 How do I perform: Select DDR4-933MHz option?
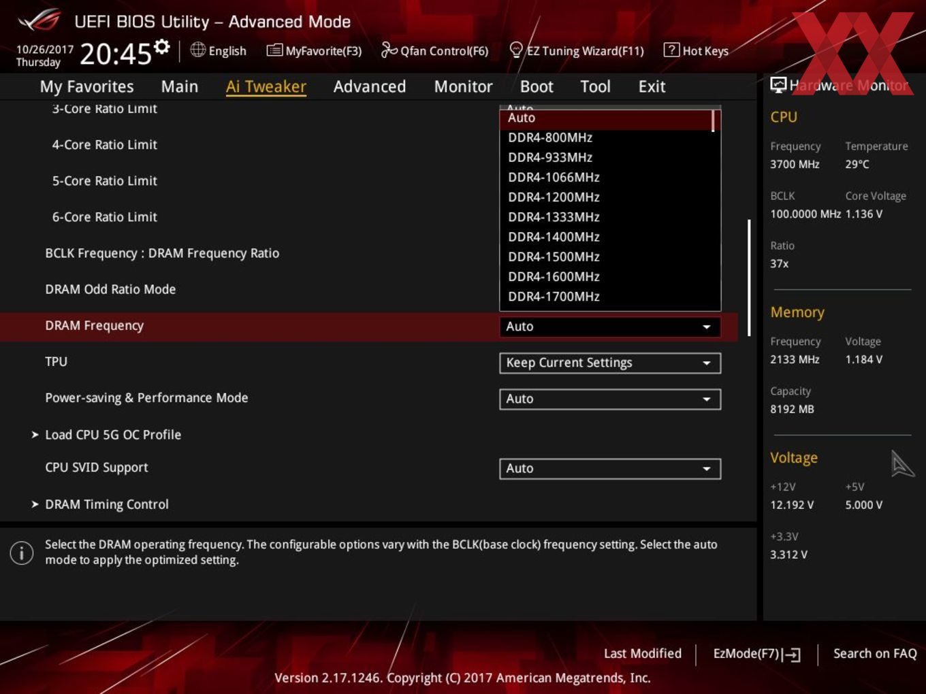pos(605,157)
